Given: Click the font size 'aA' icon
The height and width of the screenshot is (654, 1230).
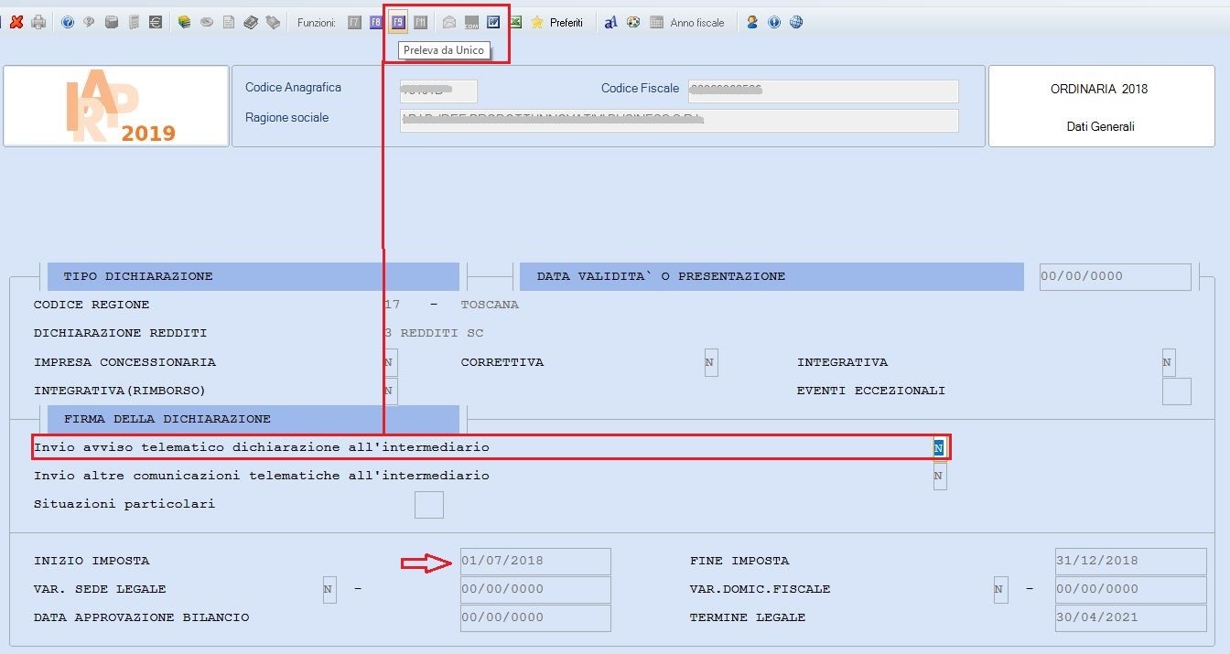Looking at the screenshot, I should 610,22.
